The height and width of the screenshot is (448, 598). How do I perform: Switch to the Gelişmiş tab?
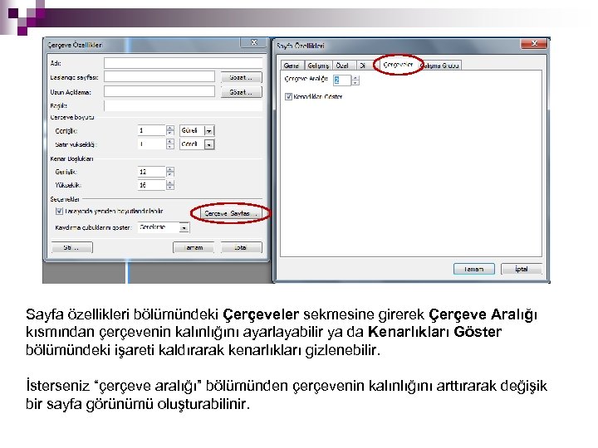click(x=318, y=66)
